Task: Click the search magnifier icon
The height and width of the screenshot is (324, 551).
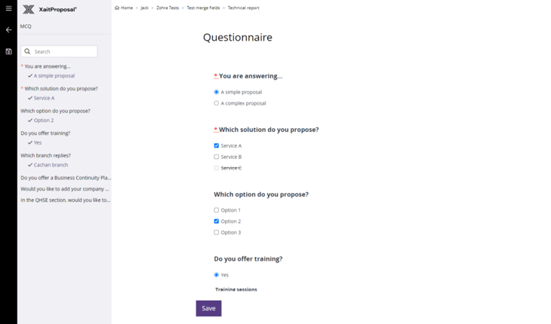Action: (x=27, y=51)
